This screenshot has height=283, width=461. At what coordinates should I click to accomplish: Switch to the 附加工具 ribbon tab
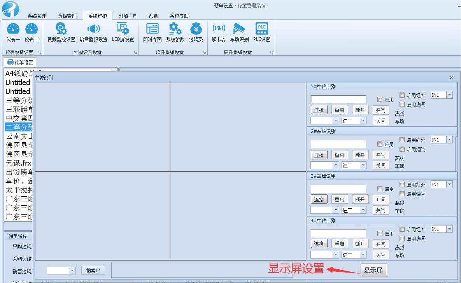(128, 16)
